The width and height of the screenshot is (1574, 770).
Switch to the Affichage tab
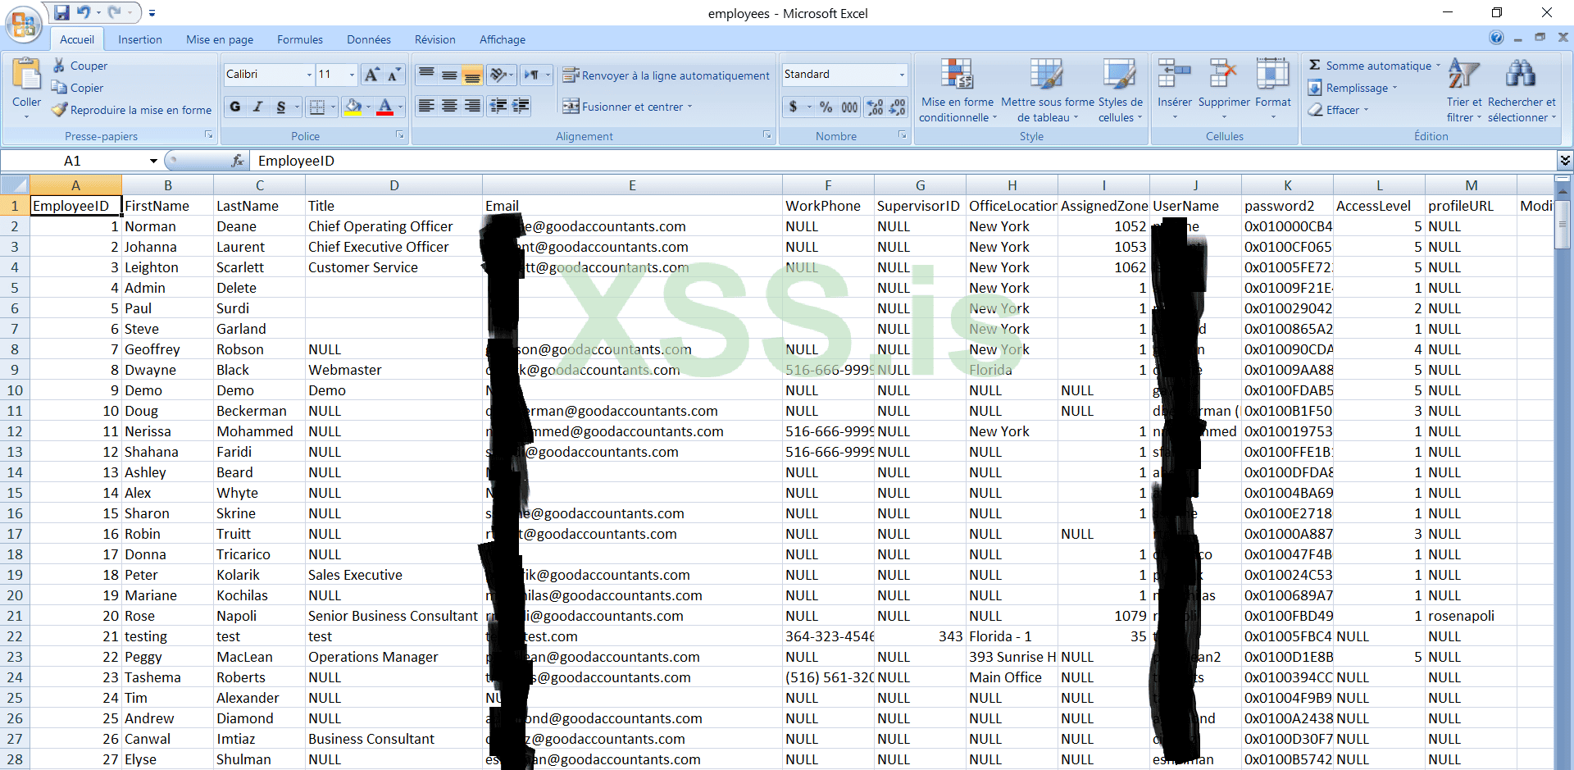coord(503,39)
